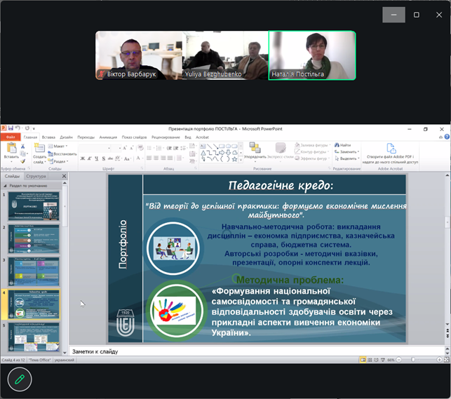Open Shape Effects (Эффекты фигур) dropdown
This screenshot has height=399, width=451.
tap(312, 158)
